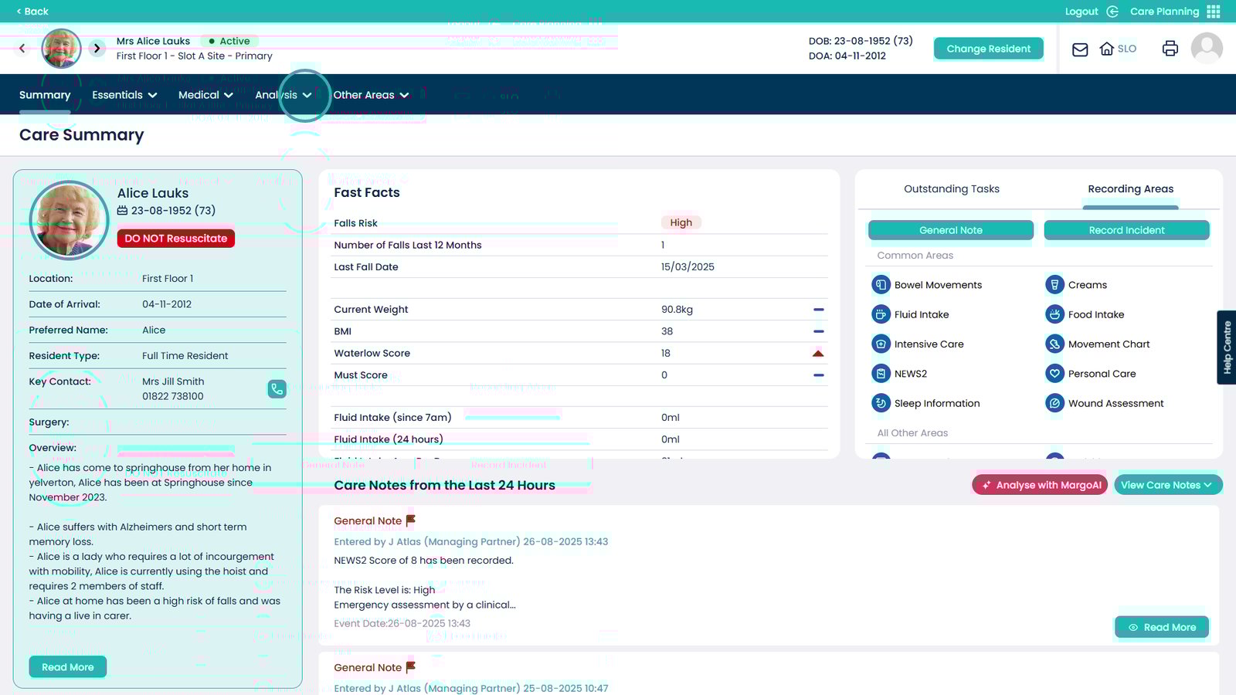Open Food Intake recording icon
1236x695 pixels.
coord(1054,314)
